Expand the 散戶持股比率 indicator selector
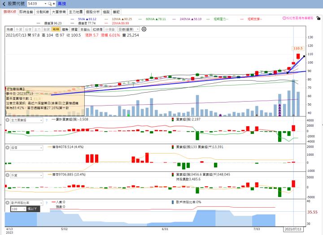Screen dimensions: 323x235 click(x=41, y=203)
